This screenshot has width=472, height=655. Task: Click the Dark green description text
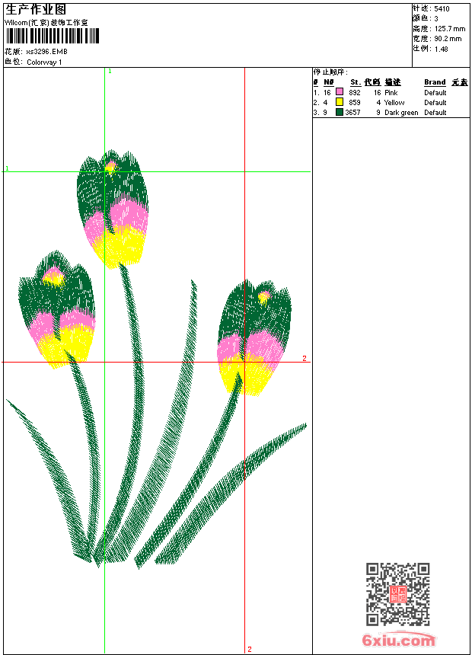(x=401, y=113)
